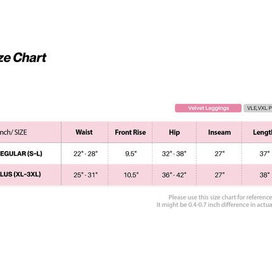Click the size chart reference note text
This screenshot has height=272, width=272.
(x=214, y=201)
